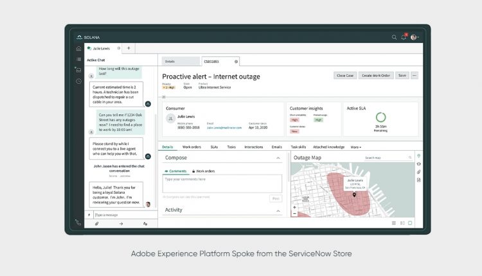Open the Tasks tab
482x276 pixels.
pyautogui.click(x=231, y=147)
